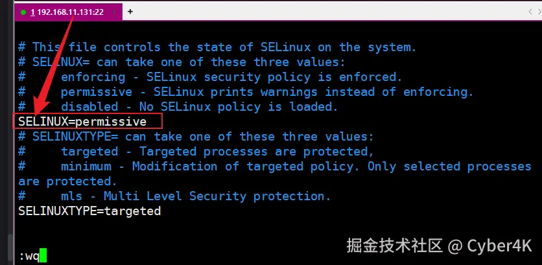Click the 'SELINUXTYPE= can take one' comment line
Viewport: 542px width, 265px height.
(x=196, y=137)
